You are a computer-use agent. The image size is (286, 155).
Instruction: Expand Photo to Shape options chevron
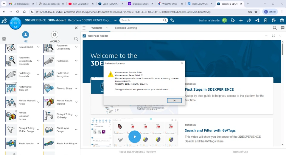pyautogui.click(x=76, y=88)
